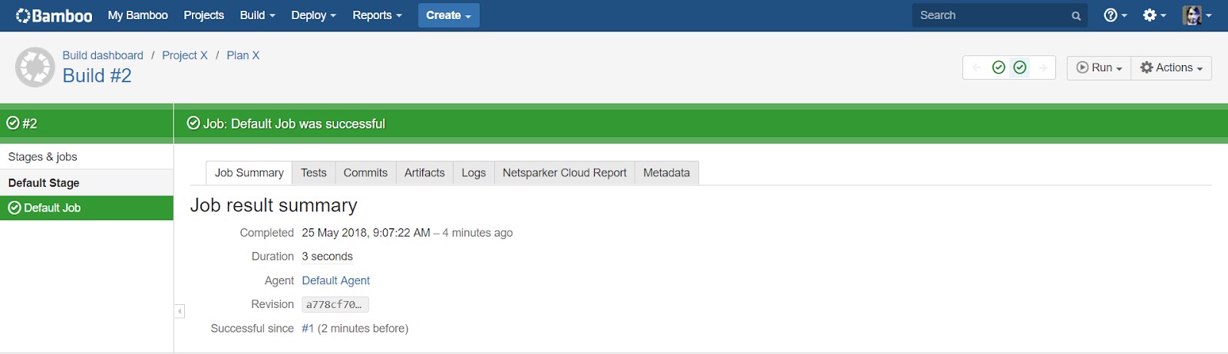Image resolution: width=1228 pixels, height=354 pixels.
Task: Switch to the Artifacts tab
Action: [424, 173]
